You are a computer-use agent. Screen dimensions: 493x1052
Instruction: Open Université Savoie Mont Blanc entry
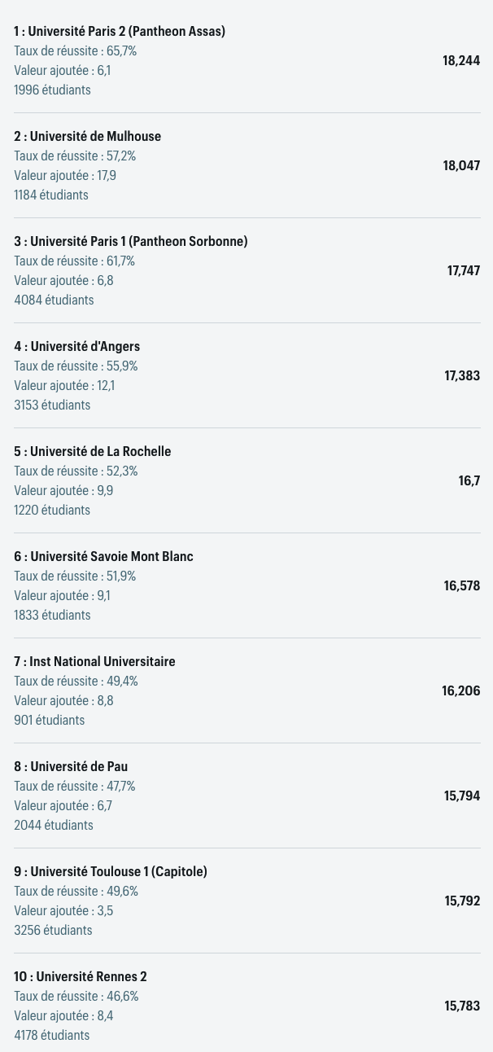coord(103,557)
